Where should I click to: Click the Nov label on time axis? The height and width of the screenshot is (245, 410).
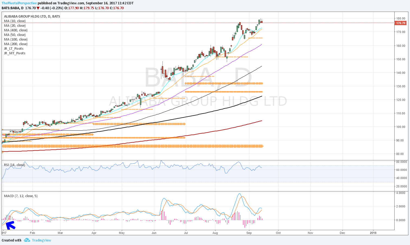click(x=310, y=233)
